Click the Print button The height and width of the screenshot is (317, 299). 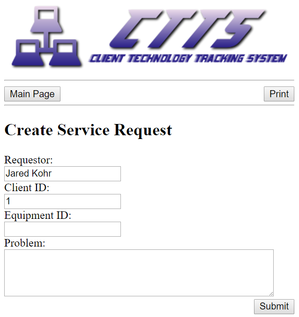tap(279, 94)
